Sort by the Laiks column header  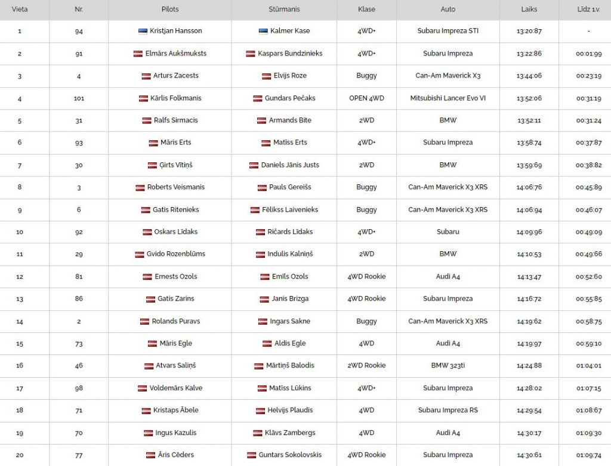pyautogui.click(x=529, y=10)
